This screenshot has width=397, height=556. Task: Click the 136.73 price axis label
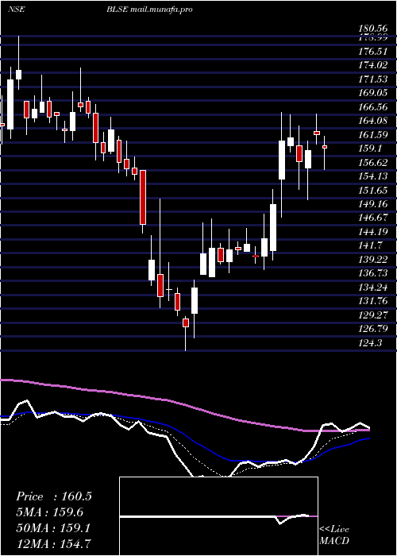tap(373, 273)
